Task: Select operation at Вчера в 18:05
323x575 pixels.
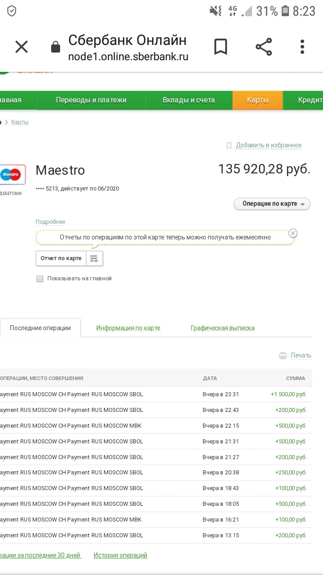Action: click(x=156, y=504)
